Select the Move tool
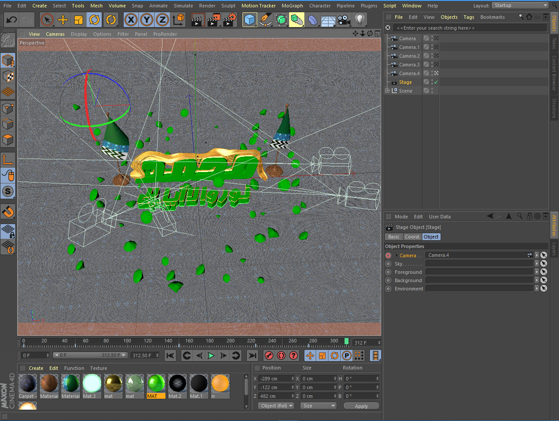This screenshot has width=559, height=421. [x=63, y=20]
